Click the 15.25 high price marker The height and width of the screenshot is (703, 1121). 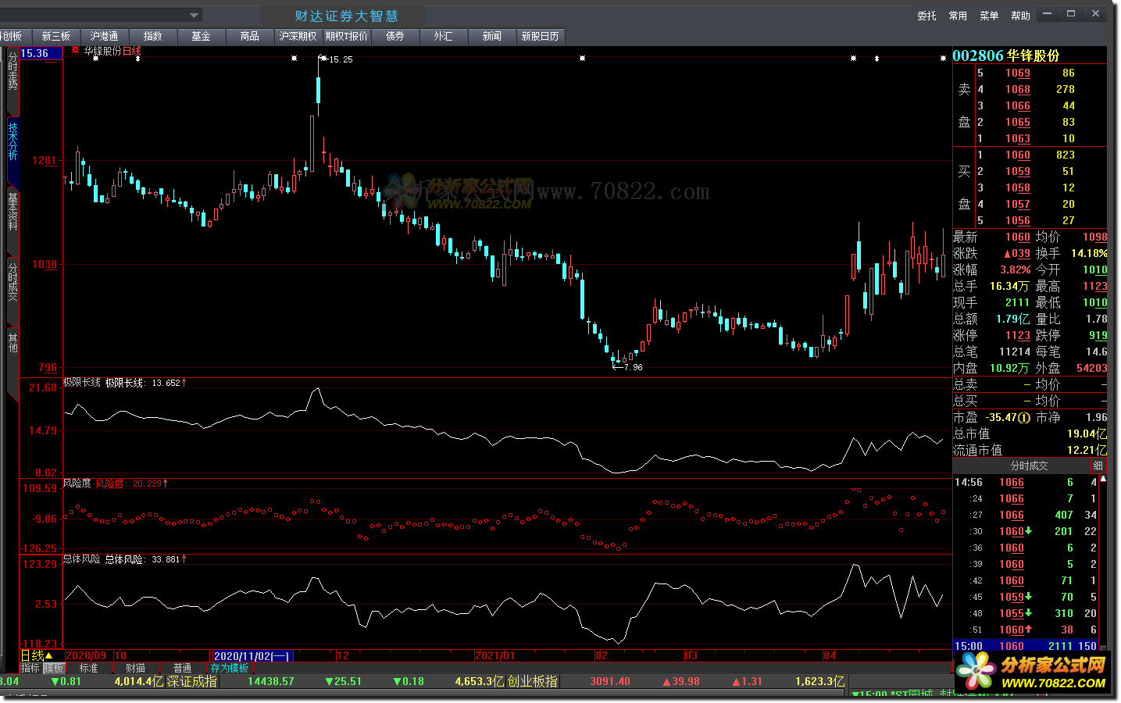click(x=341, y=59)
